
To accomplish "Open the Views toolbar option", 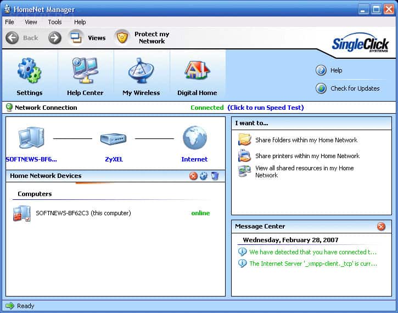I will point(88,38).
